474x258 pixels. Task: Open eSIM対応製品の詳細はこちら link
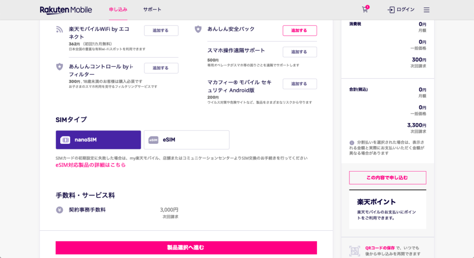[90, 165]
